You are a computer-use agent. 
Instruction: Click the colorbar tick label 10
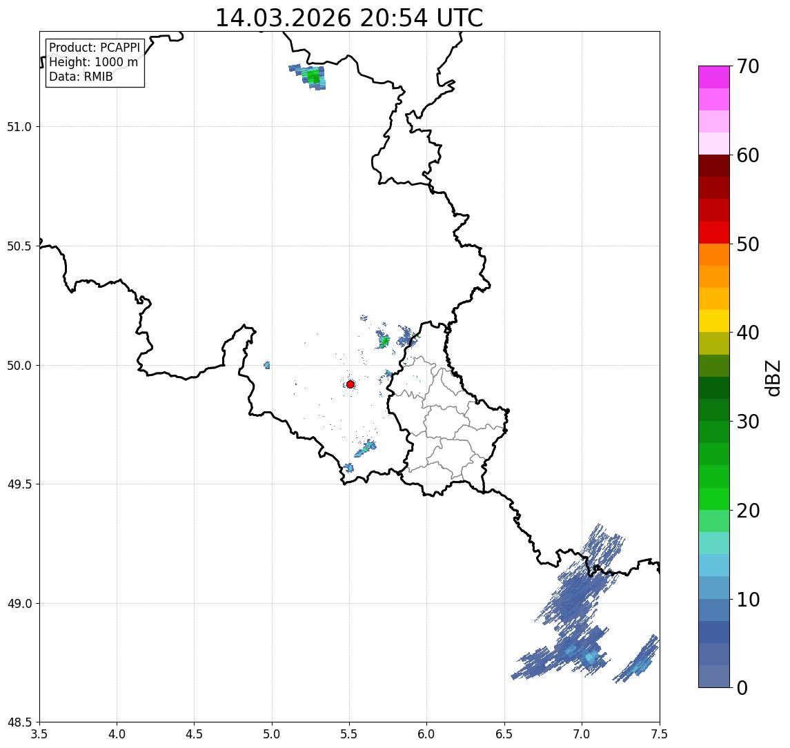click(x=748, y=600)
